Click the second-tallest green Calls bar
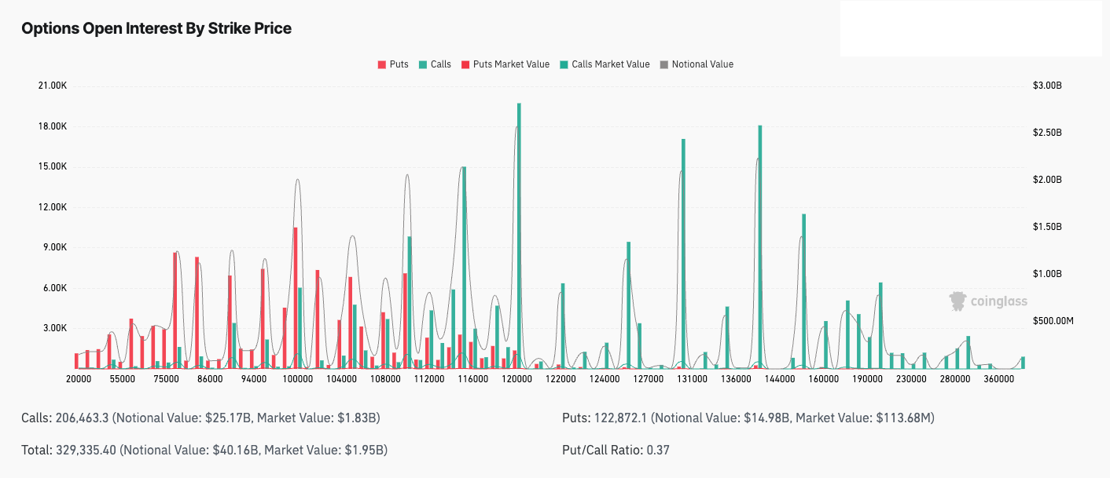The image size is (1110, 478). coord(760,243)
